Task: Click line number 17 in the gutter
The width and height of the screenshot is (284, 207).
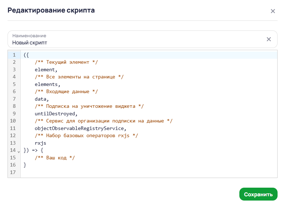Action: coord(14,172)
